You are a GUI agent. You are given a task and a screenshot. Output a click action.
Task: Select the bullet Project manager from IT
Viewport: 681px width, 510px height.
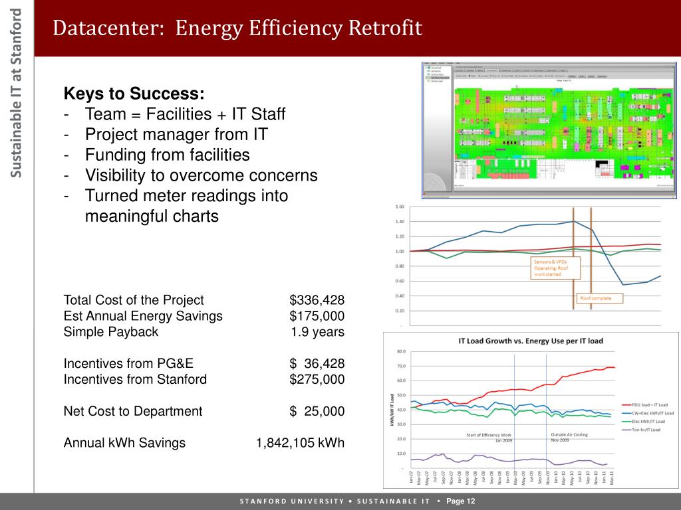pyautogui.click(x=176, y=134)
